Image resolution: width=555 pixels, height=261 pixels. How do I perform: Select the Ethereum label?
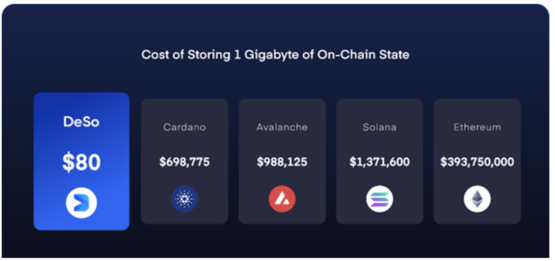477,127
